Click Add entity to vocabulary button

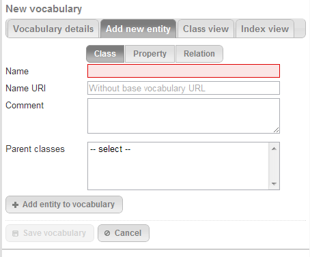[64, 205]
